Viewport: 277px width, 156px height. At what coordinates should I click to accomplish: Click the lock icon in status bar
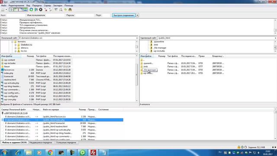239,147
